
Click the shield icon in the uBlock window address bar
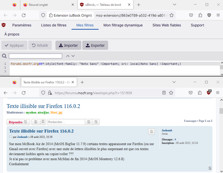tap(43, 15)
